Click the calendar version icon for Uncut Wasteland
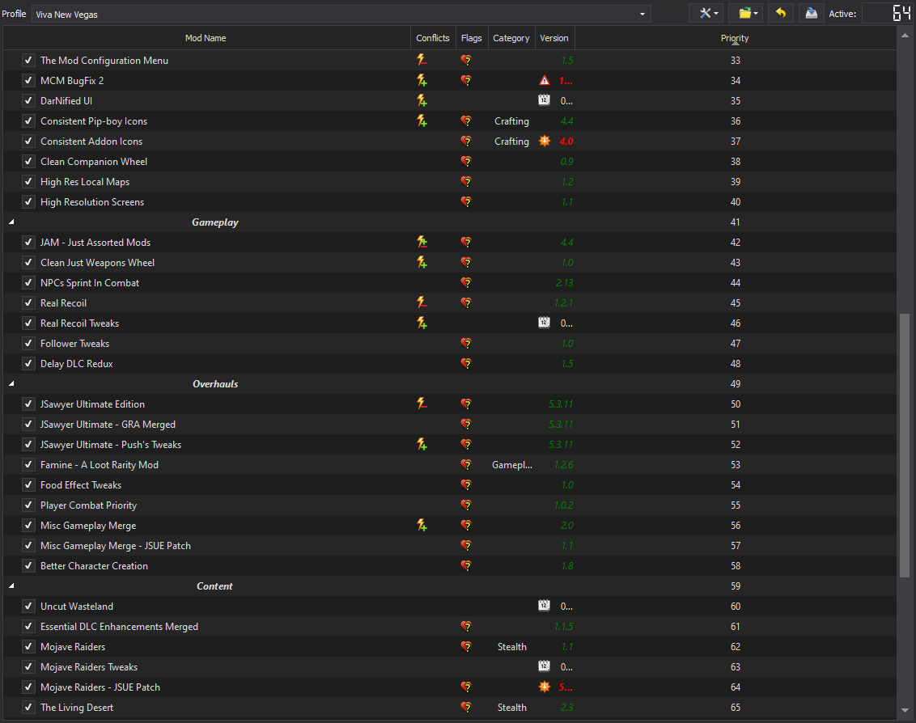916x723 pixels. [x=545, y=607]
